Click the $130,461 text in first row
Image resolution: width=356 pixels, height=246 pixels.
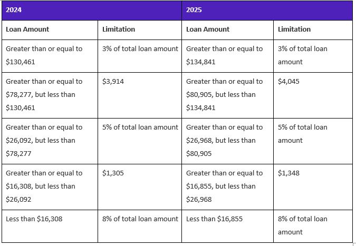(21, 62)
